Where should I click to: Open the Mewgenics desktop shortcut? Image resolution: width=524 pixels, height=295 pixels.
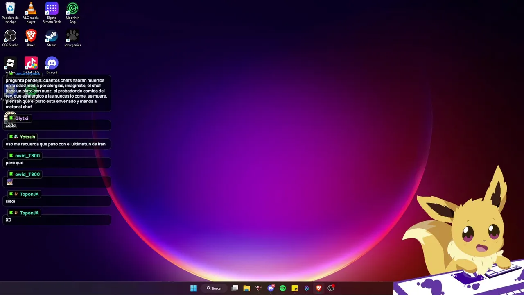pos(72,38)
